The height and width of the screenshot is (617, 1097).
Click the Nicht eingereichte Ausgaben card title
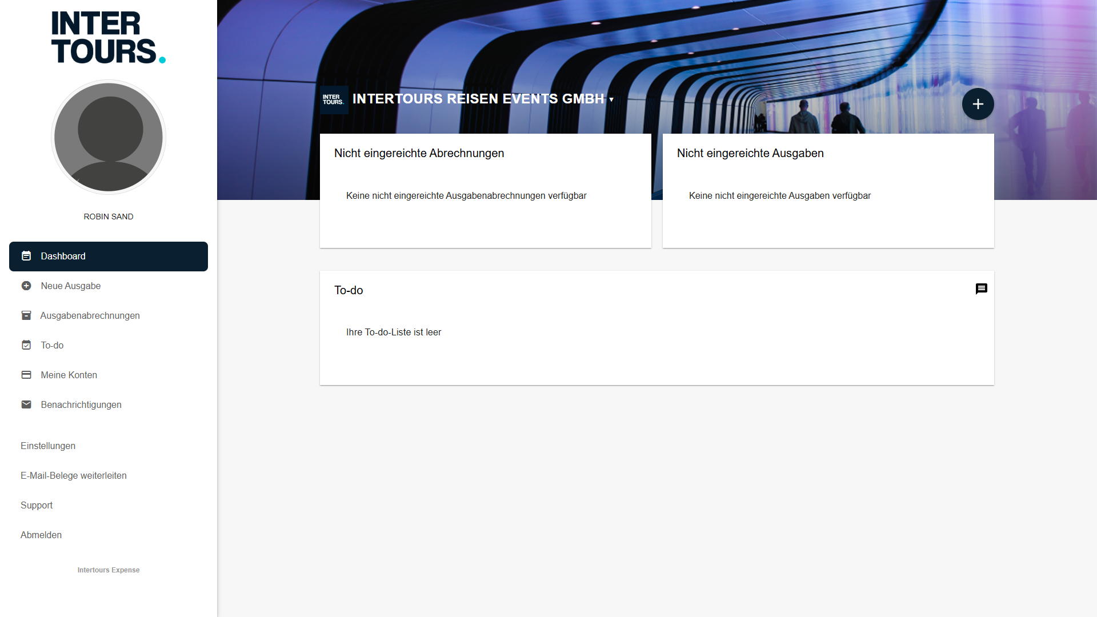click(x=750, y=153)
